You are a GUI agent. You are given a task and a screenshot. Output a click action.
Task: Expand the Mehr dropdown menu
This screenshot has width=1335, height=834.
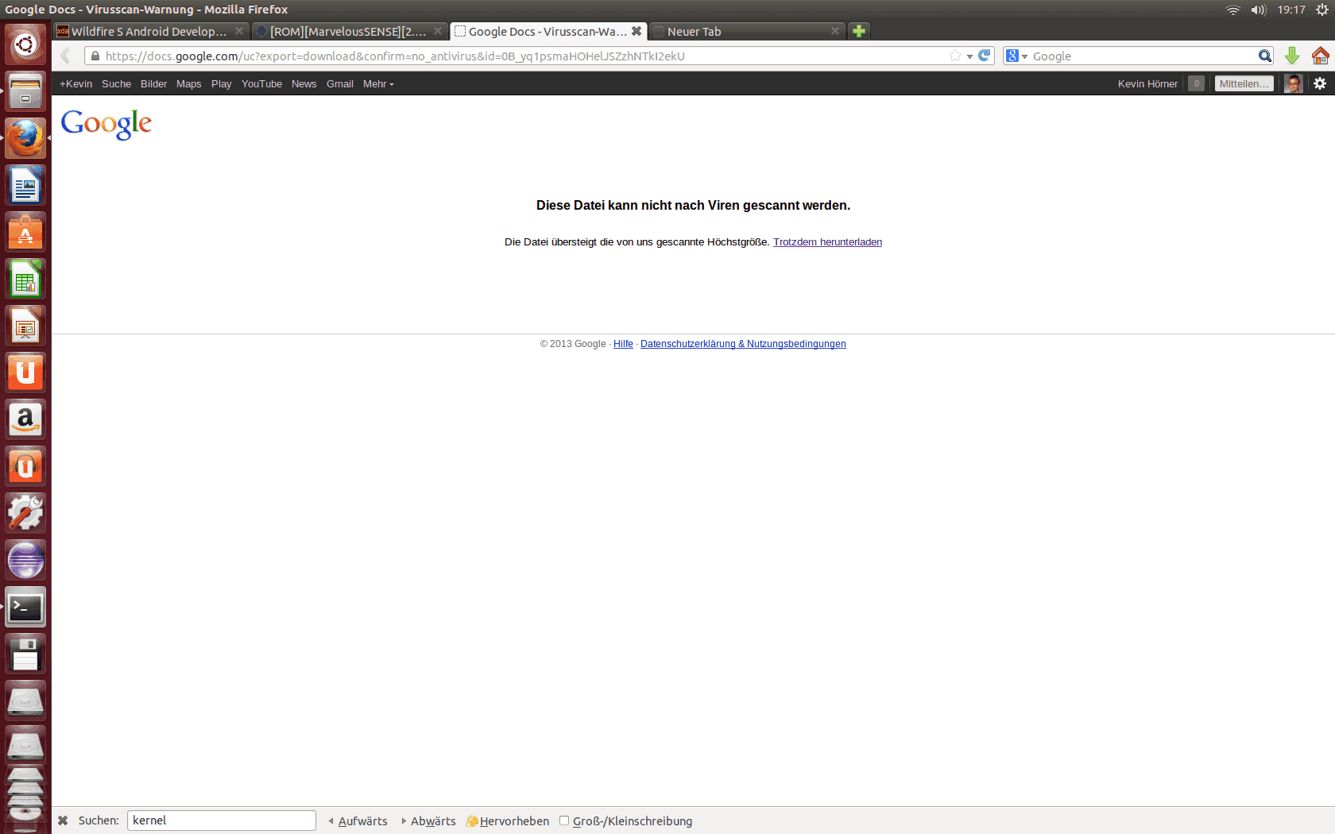pos(378,83)
